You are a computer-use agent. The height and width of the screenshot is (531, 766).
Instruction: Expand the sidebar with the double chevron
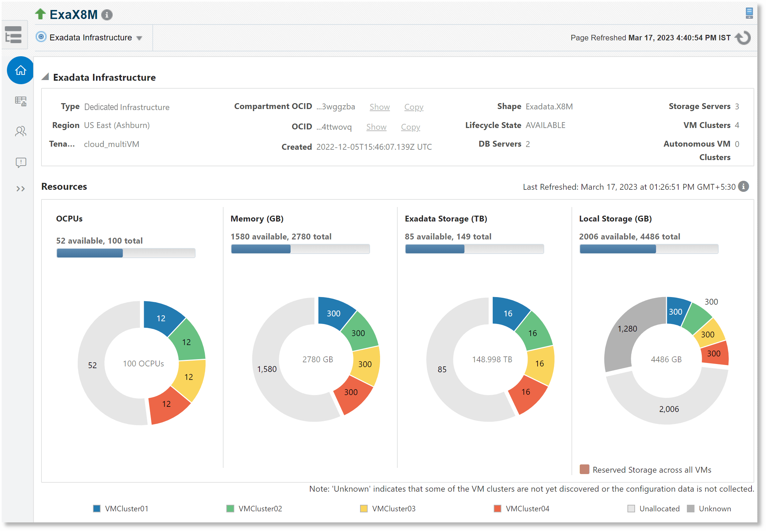(21, 188)
